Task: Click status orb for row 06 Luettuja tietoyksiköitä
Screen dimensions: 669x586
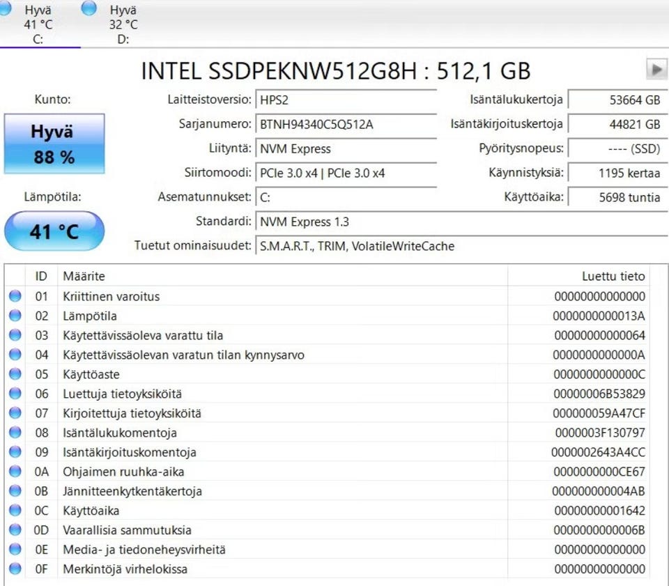Action: click(15, 394)
